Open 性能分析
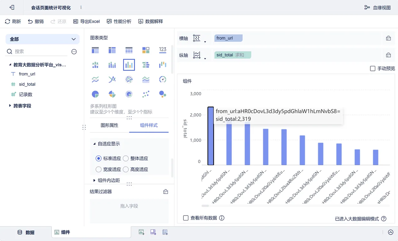 pyautogui.click(x=119, y=21)
